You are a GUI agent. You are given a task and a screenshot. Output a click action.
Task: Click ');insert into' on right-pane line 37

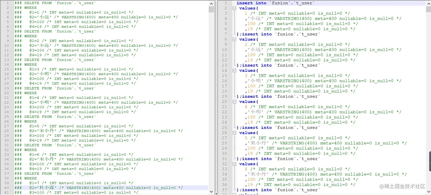[x=254, y=190]
